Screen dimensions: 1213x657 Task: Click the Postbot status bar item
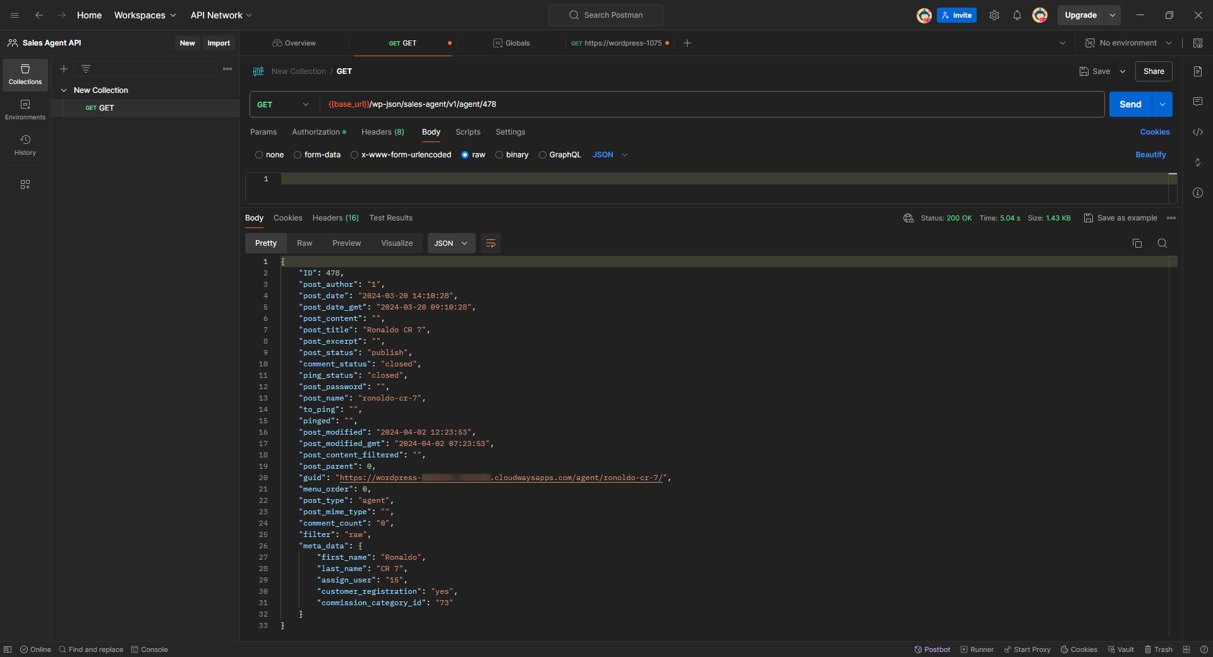[x=932, y=649]
